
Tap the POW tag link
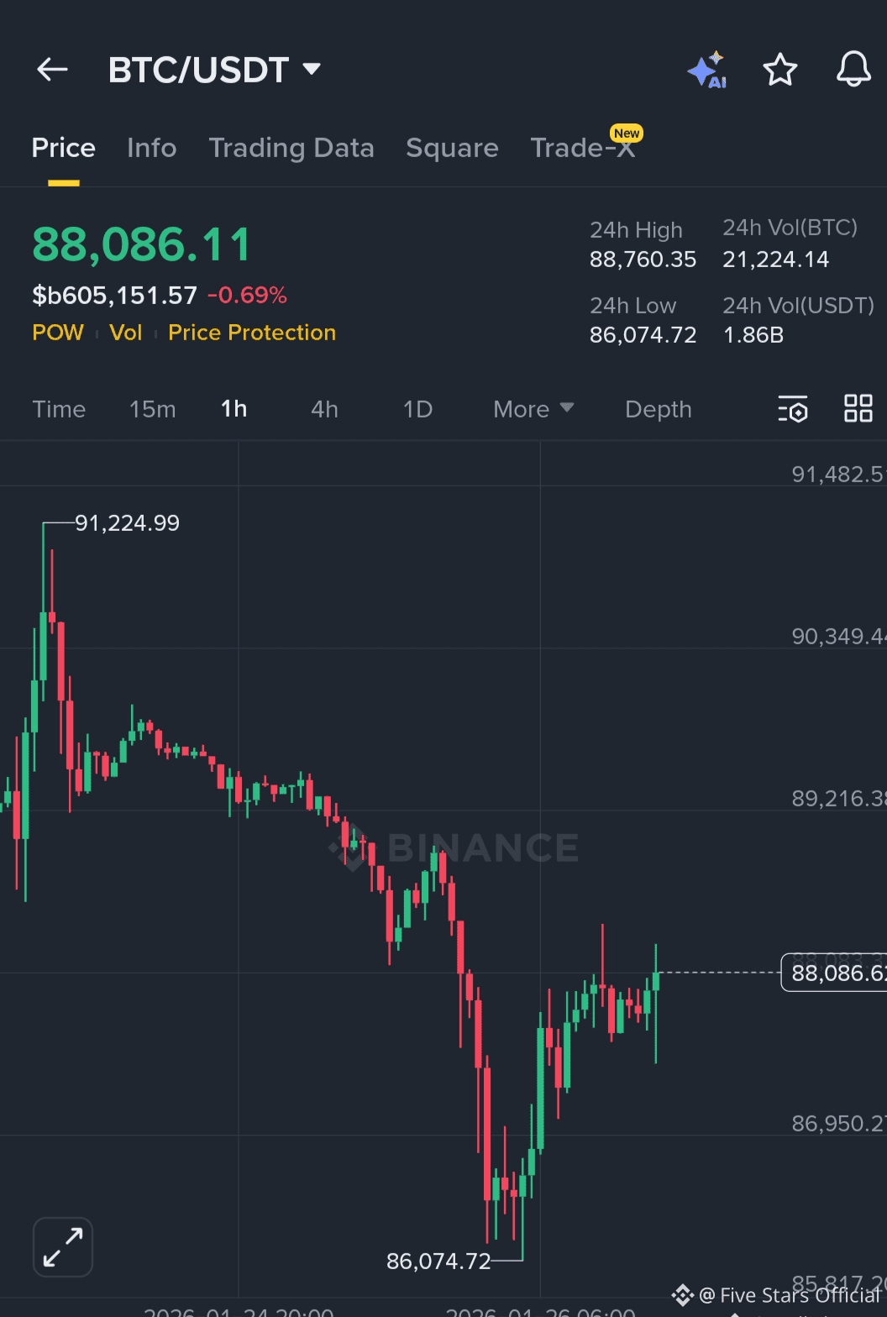pos(58,333)
